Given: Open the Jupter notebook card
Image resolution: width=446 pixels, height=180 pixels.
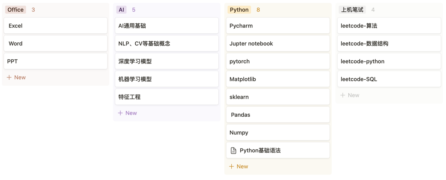Looking at the screenshot, I should point(278,44).
